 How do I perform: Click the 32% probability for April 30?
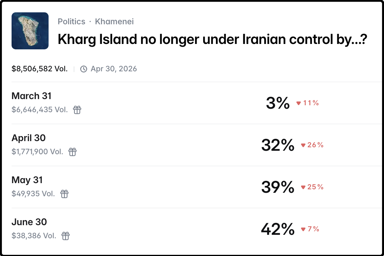278,145
